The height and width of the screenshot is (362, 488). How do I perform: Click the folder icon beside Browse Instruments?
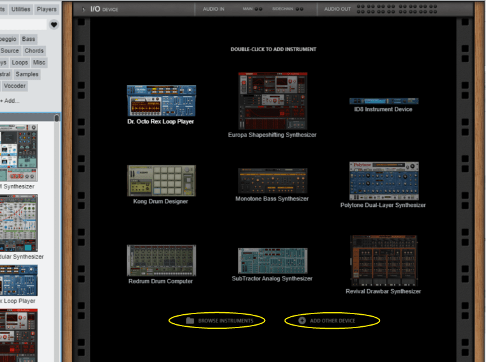[x=190, y=321]
